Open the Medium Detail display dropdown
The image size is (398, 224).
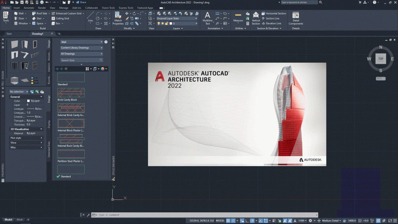(332, 221)
